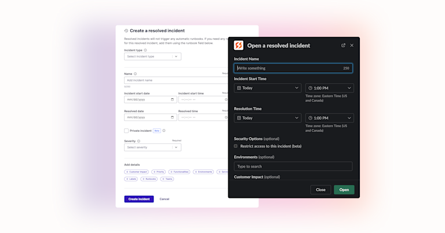This screenshot has height=233, width=445.
Task: Open Incident Start Time date dropdown
Action: (267, 88)
